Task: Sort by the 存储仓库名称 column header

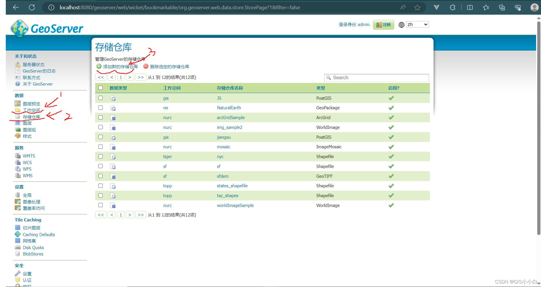Action: 230,88
